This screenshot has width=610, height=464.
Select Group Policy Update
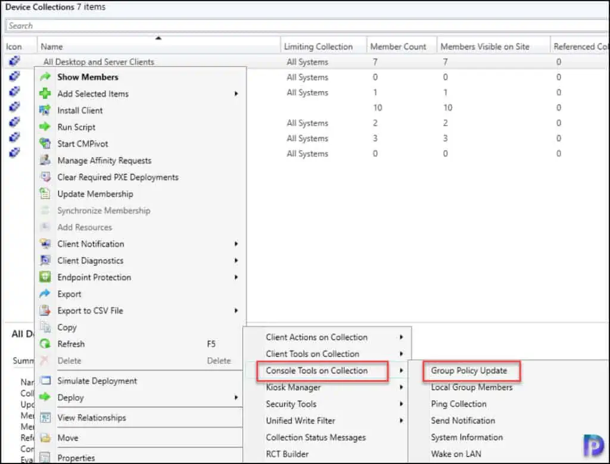(x=469, y=370)
